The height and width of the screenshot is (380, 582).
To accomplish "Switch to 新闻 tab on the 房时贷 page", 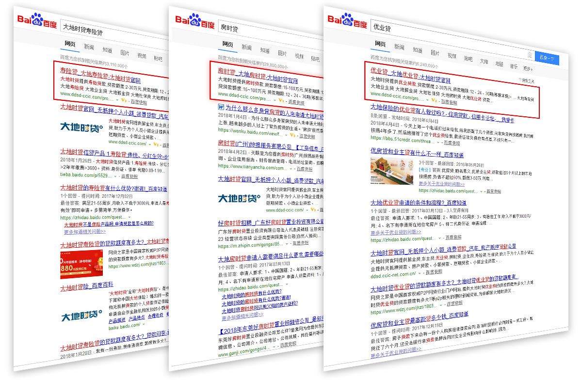I will click(x=246, y=47).
